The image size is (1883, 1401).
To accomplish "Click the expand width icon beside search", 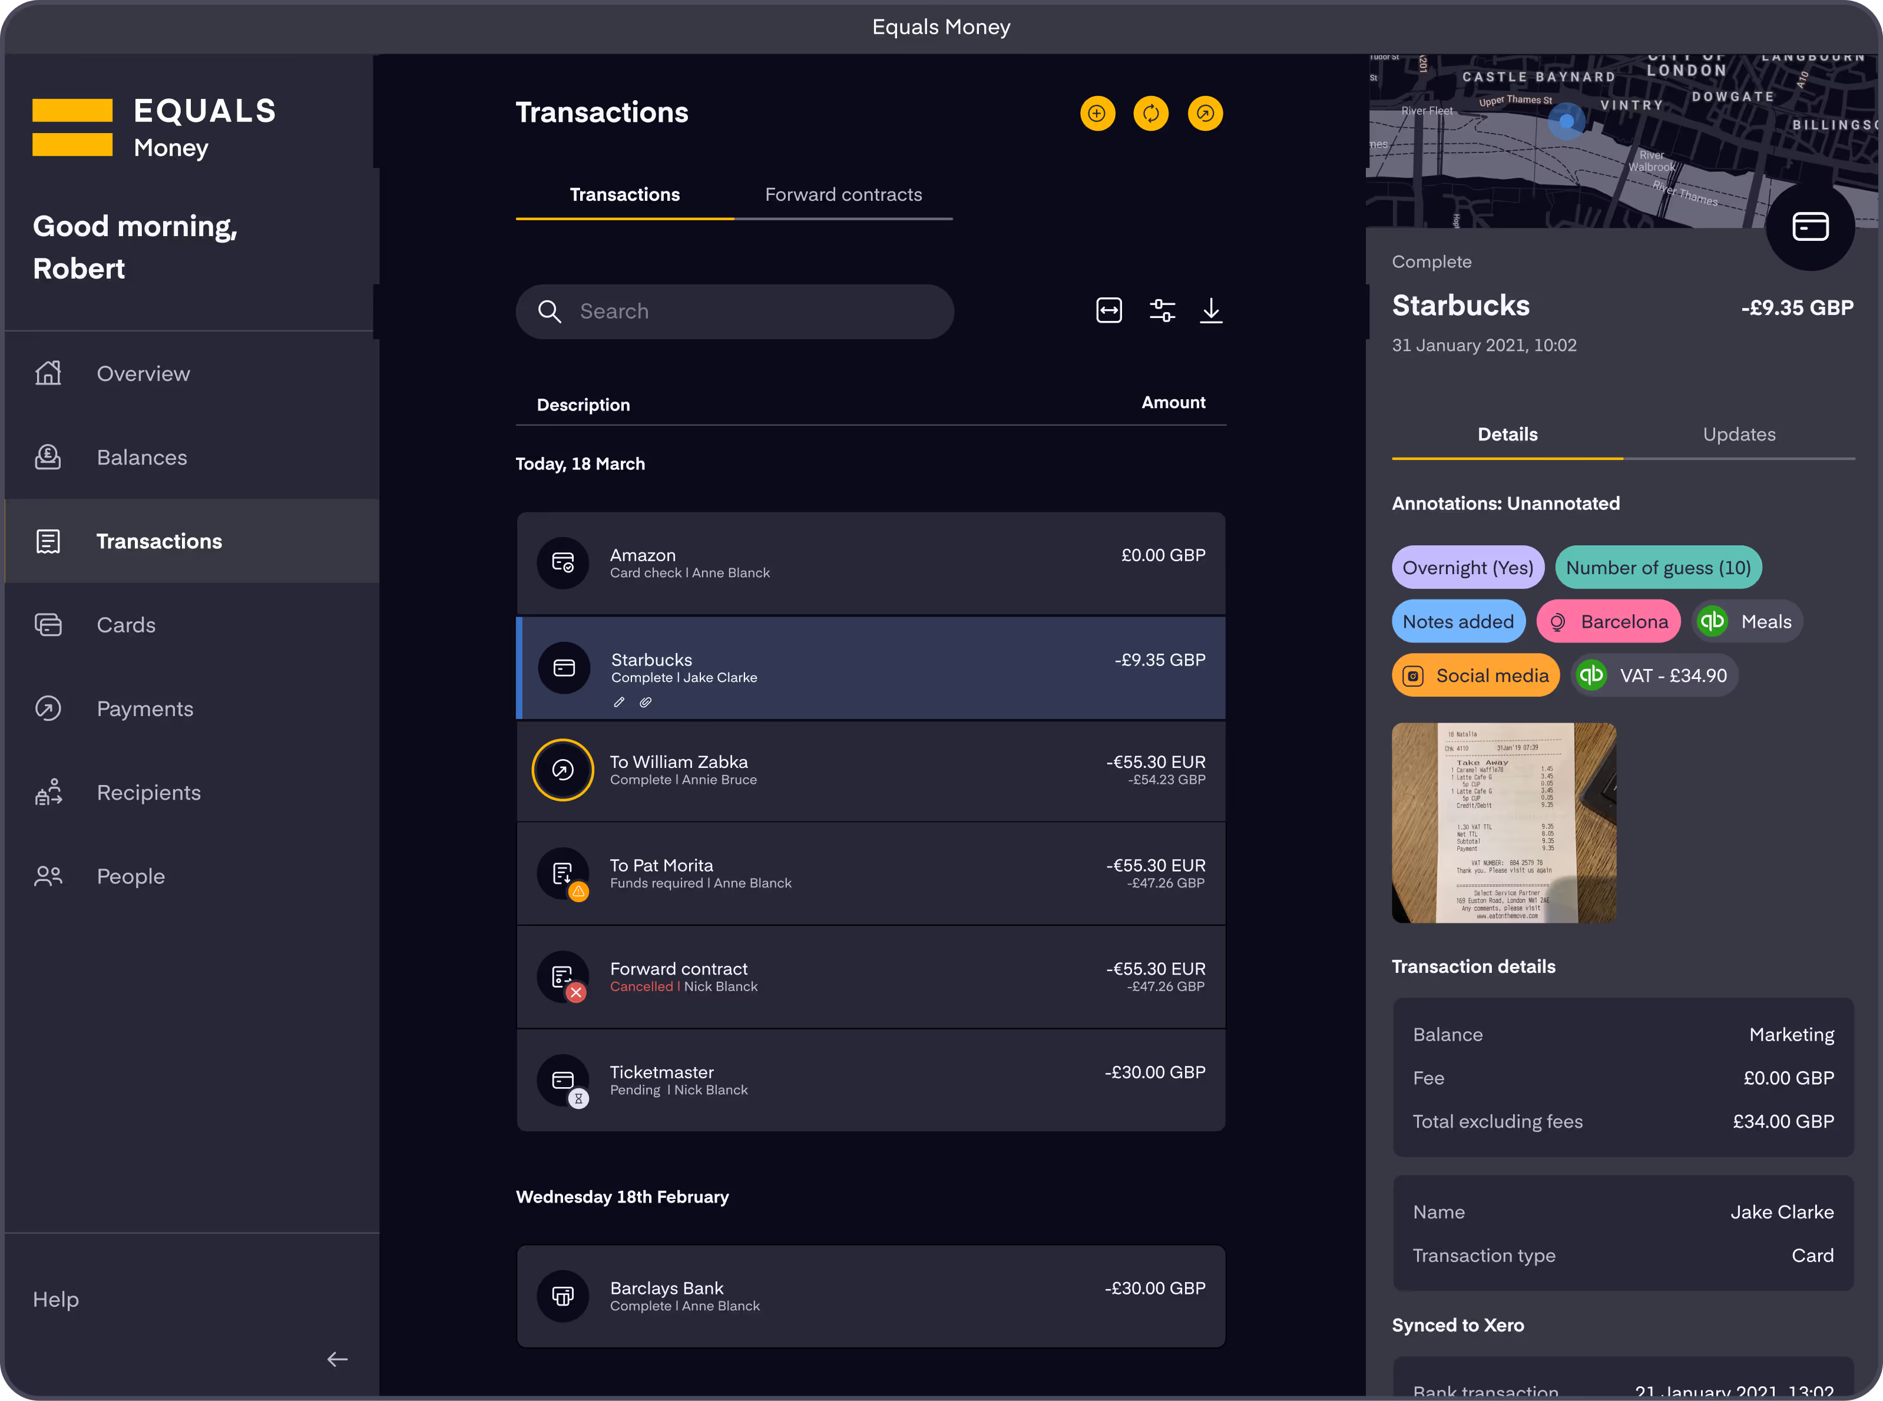I will (x=1110, y=310).
